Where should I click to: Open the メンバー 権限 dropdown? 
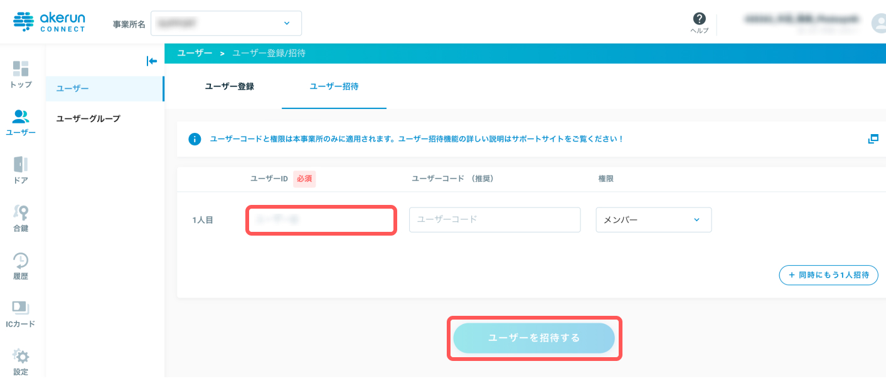[x=654, y=220]
